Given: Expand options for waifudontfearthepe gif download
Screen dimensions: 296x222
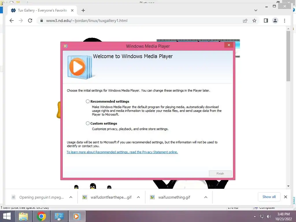Looking at the screenshot, I should point(138,197).
